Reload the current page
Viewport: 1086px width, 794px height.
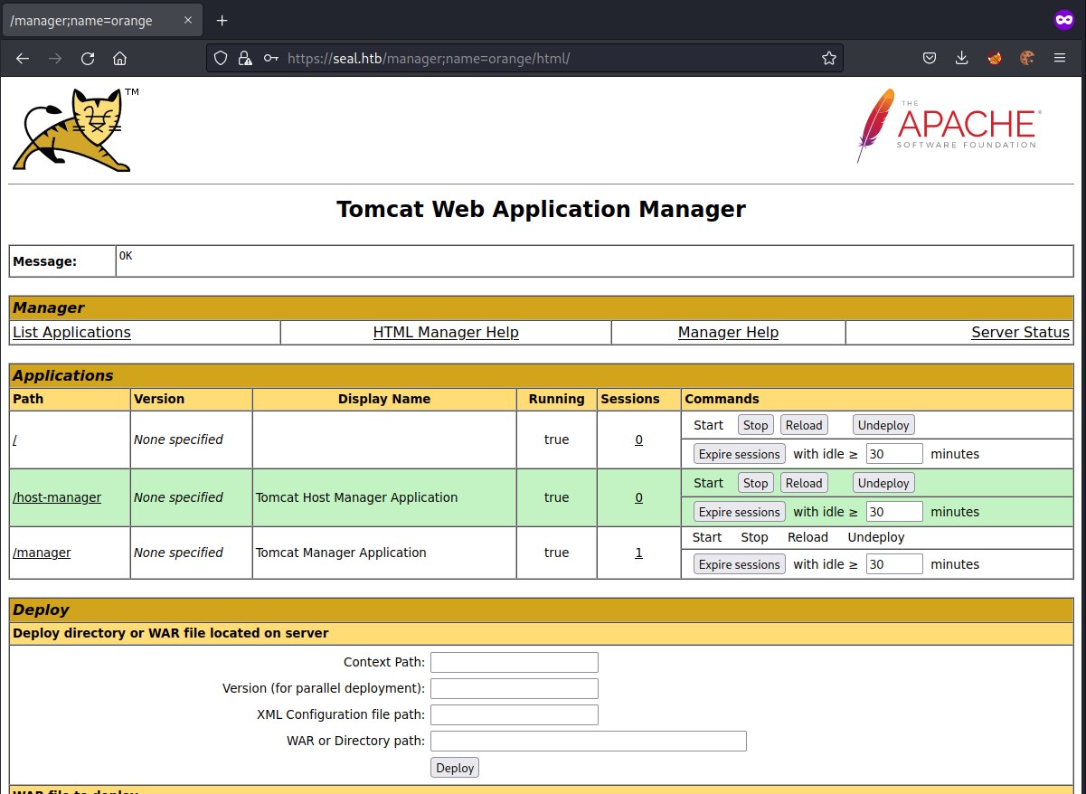(88, 58)
